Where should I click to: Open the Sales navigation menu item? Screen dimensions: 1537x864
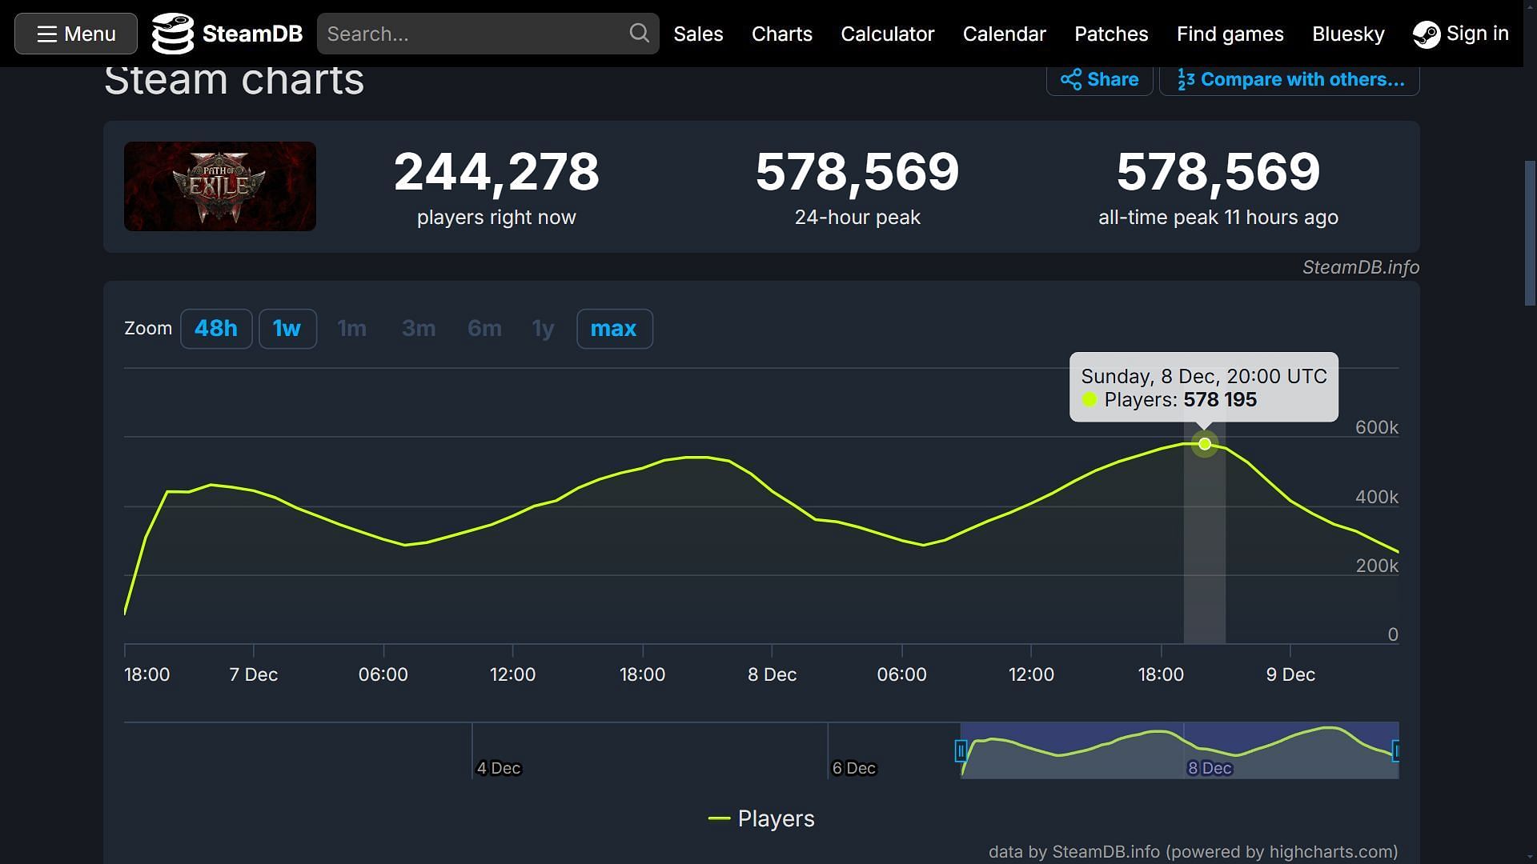pos(698,34)
